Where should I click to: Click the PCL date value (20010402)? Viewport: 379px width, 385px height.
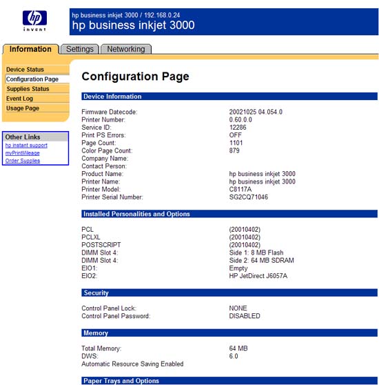click(x=245, y=229)
